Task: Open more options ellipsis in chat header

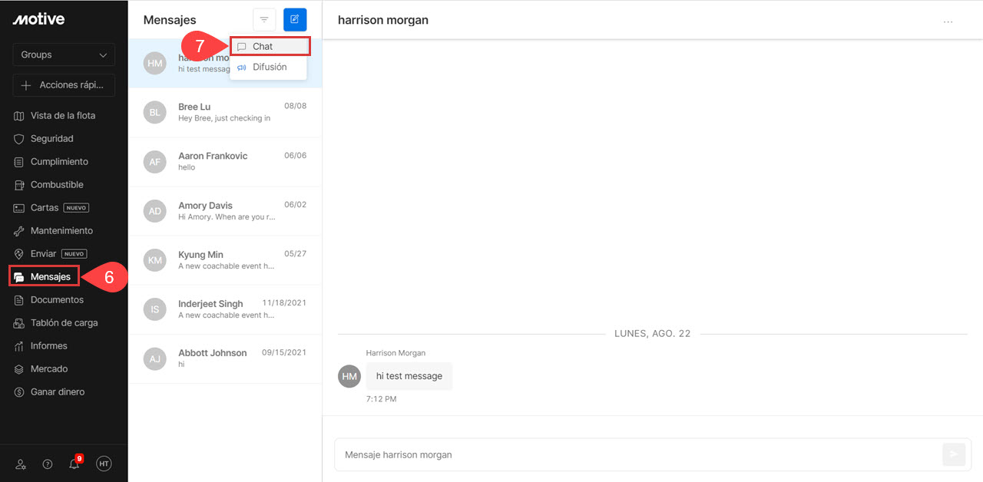Action: 948,21
